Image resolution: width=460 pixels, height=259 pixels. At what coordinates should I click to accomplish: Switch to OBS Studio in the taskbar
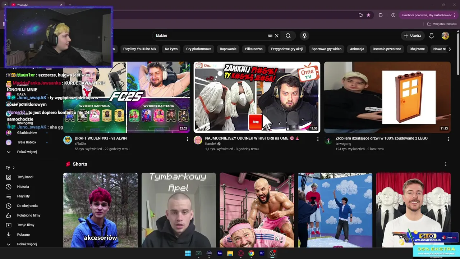click(272, 253)
